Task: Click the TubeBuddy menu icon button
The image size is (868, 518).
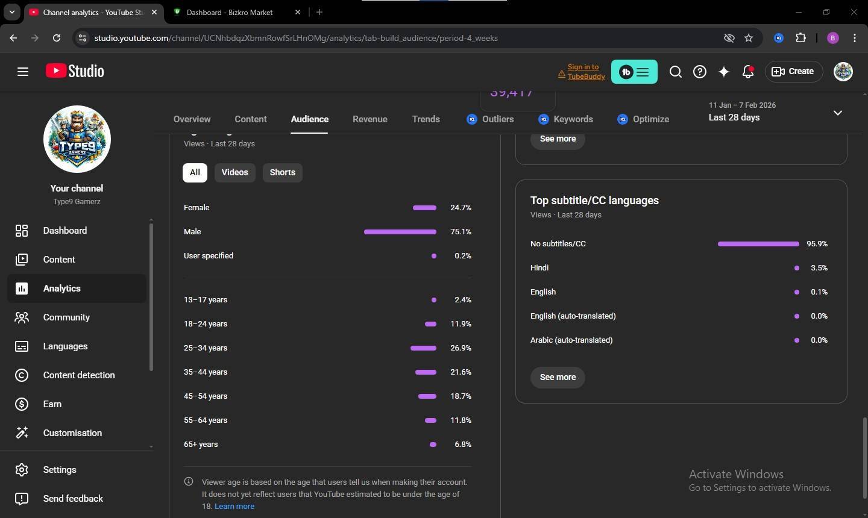Action: (634, 72)
